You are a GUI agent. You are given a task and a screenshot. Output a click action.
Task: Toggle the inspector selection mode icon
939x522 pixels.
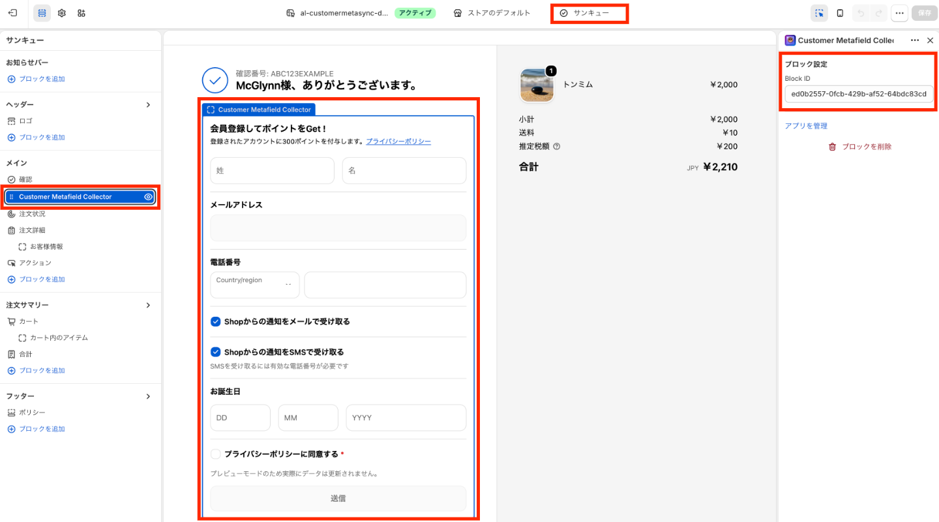pos(820,13)
